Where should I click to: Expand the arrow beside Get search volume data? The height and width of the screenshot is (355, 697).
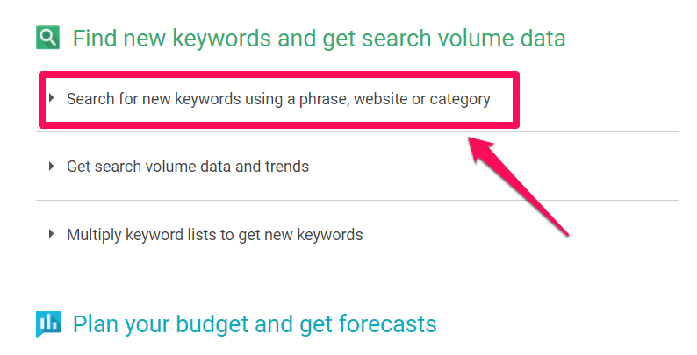coord(52,167)
